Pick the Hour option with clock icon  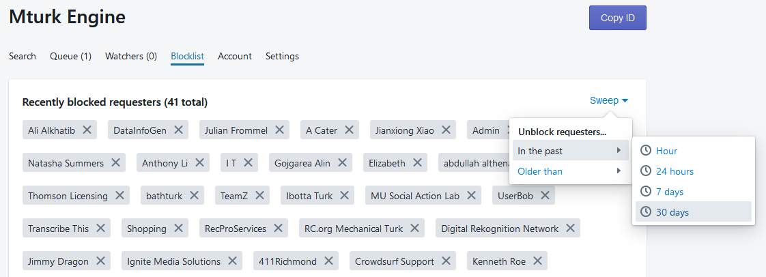coord(666,151)
